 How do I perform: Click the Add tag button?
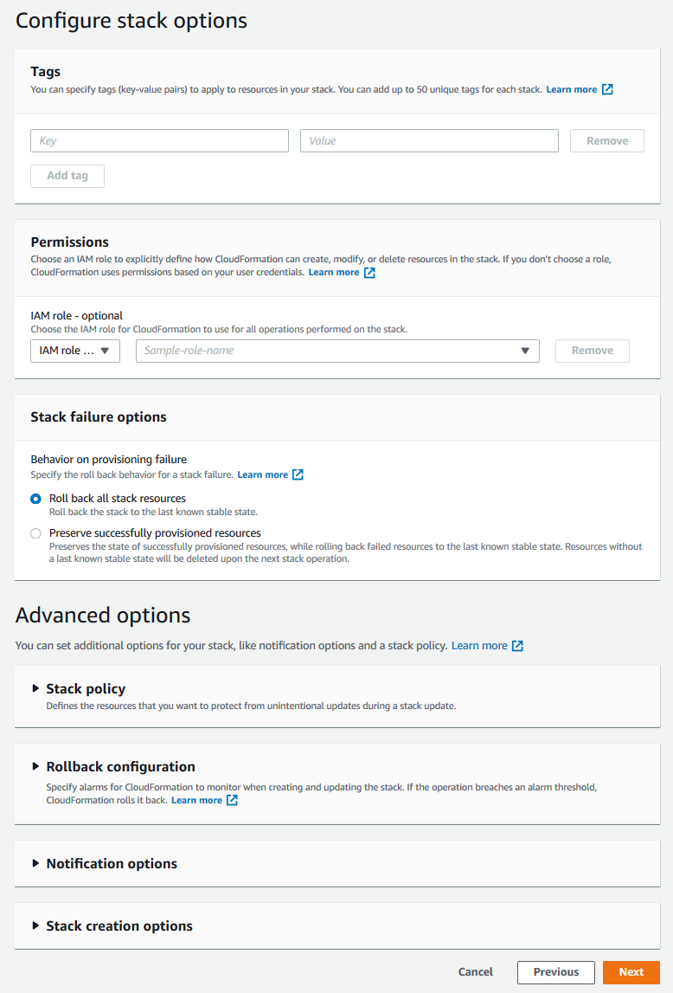click(x=67, y=175)
